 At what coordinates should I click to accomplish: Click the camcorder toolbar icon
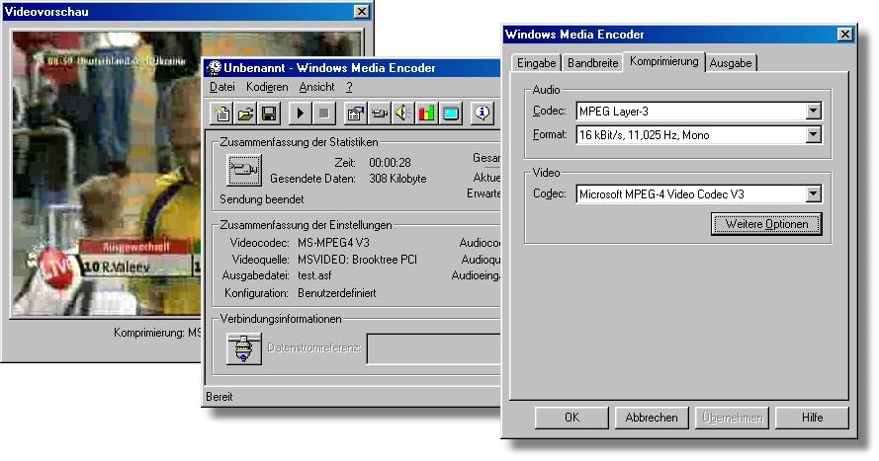(379, 114)
